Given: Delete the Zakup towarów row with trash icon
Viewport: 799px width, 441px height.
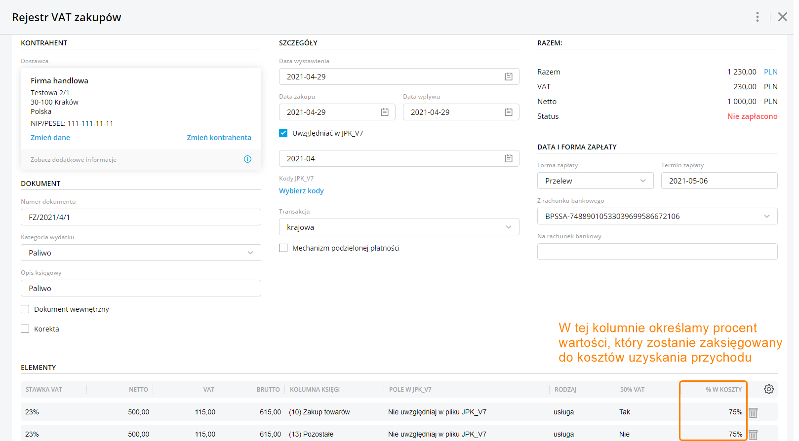Looking at the screenshot, I should point(753,412).
